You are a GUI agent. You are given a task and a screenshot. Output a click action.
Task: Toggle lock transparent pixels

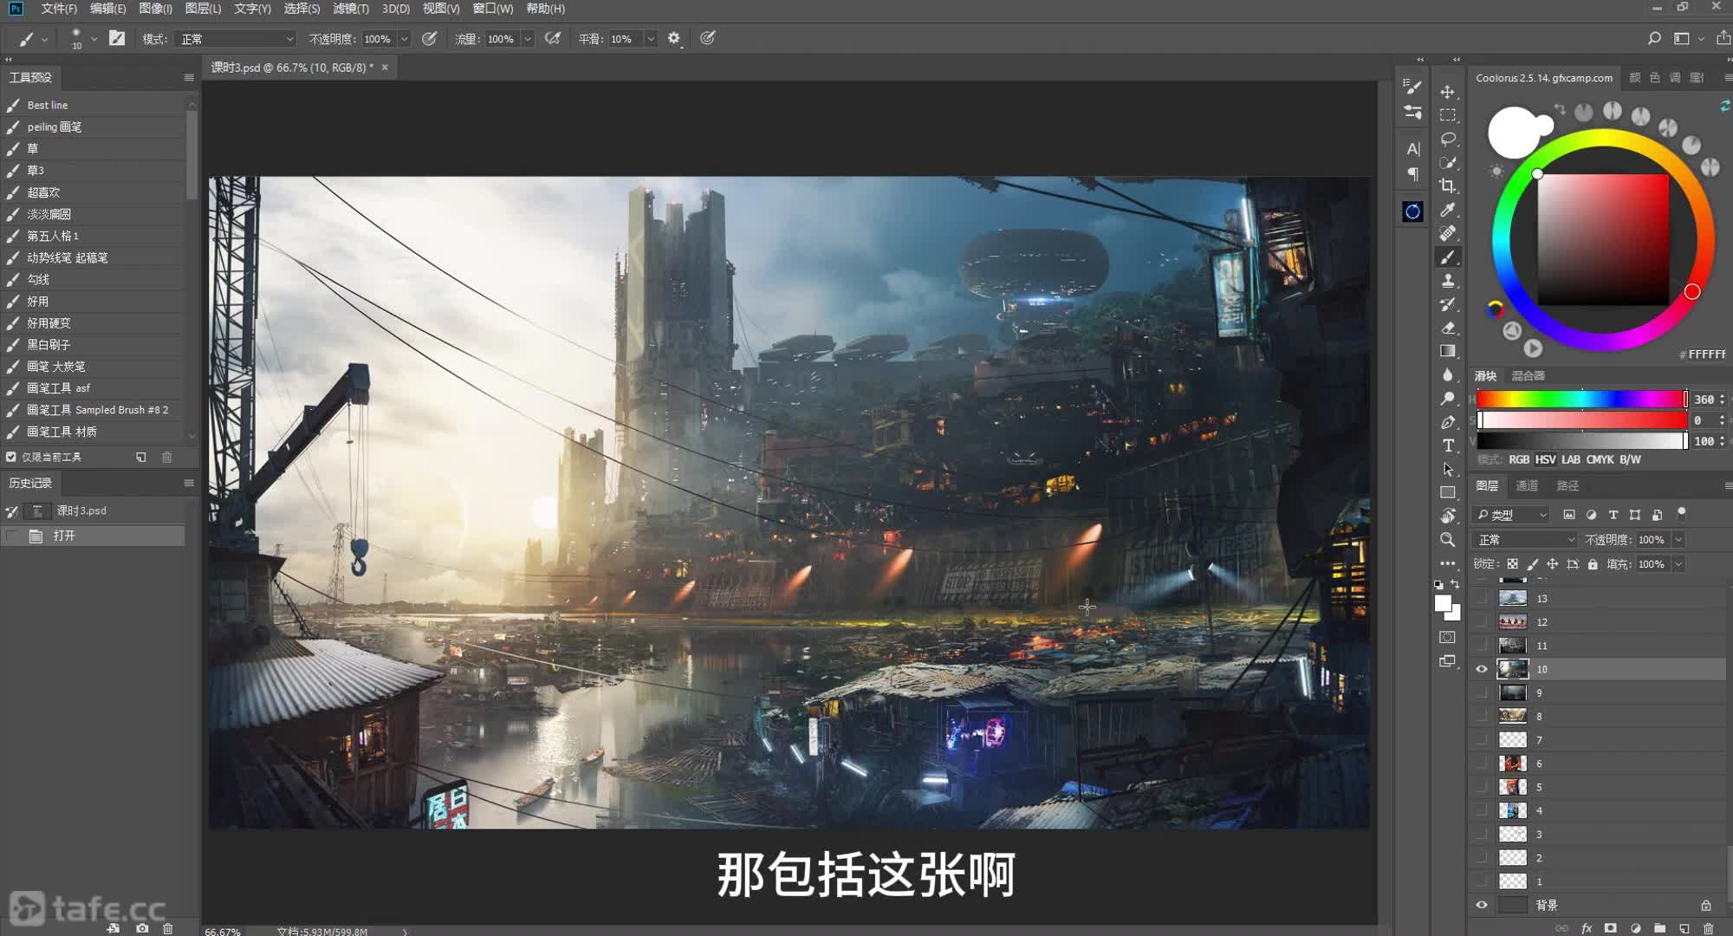click(x=1512, y=564)
